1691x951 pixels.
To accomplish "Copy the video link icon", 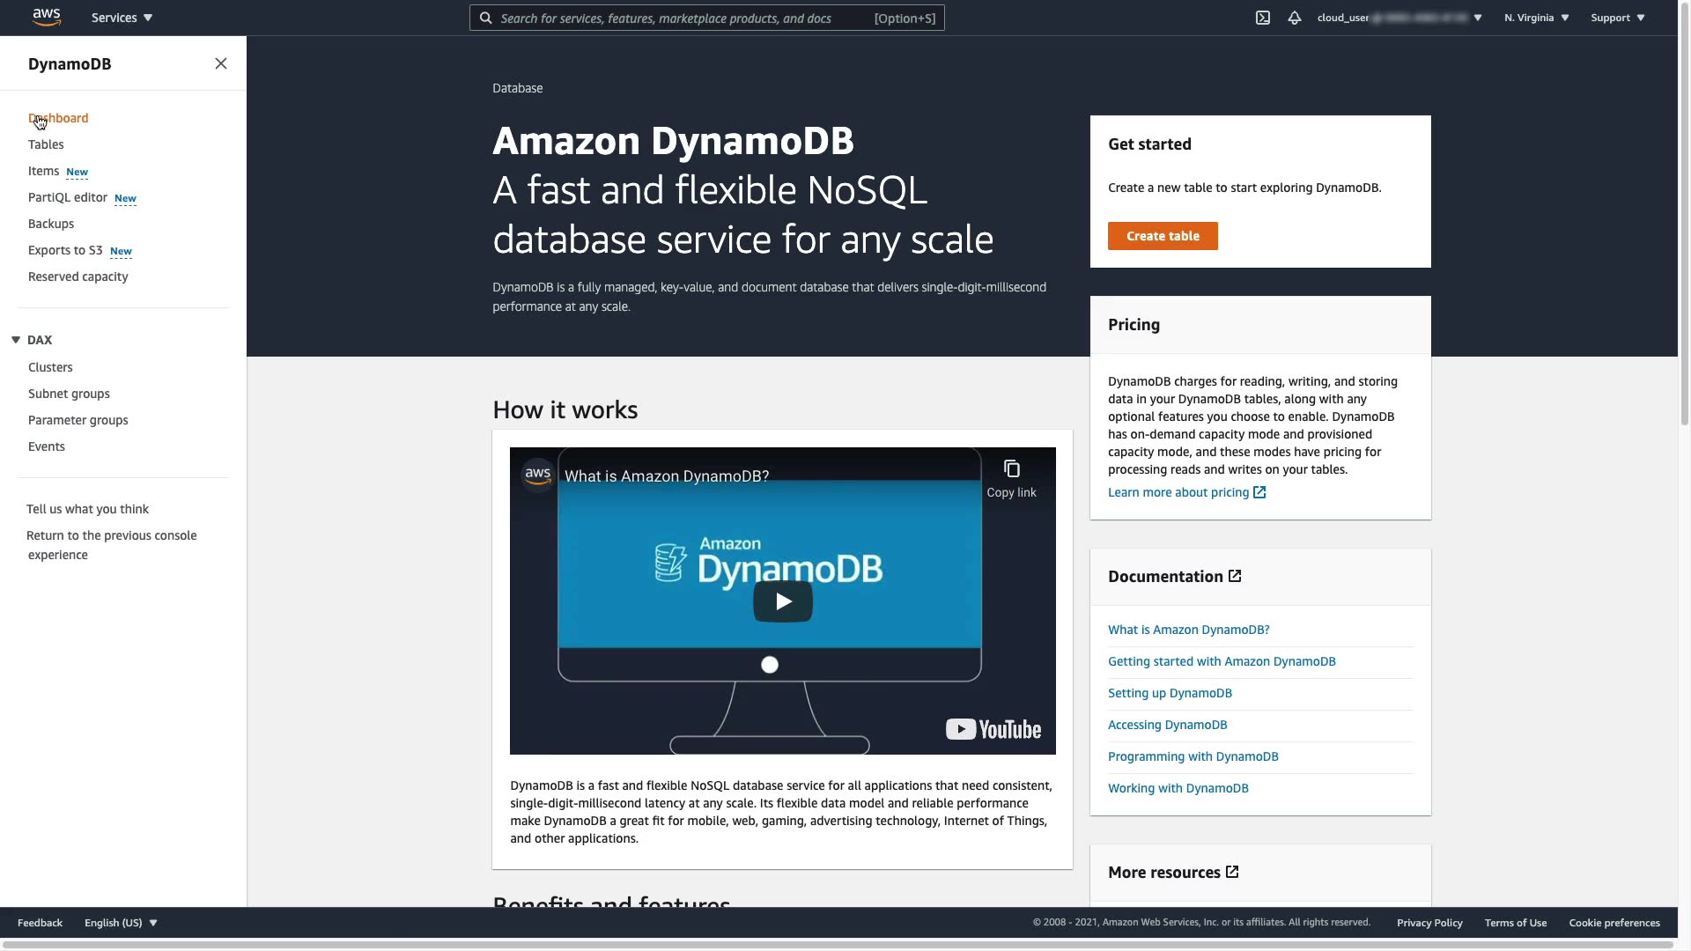I will pos(1011,469).
